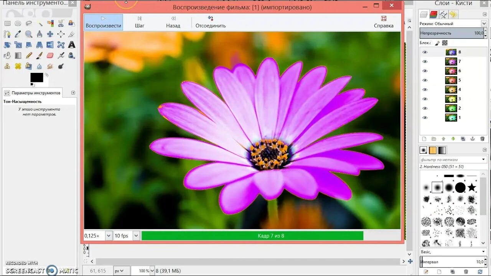Select the Scissors Select tool
Image resolution: width=491 pixels, height=276 pixels.
[x=61, y=23]
